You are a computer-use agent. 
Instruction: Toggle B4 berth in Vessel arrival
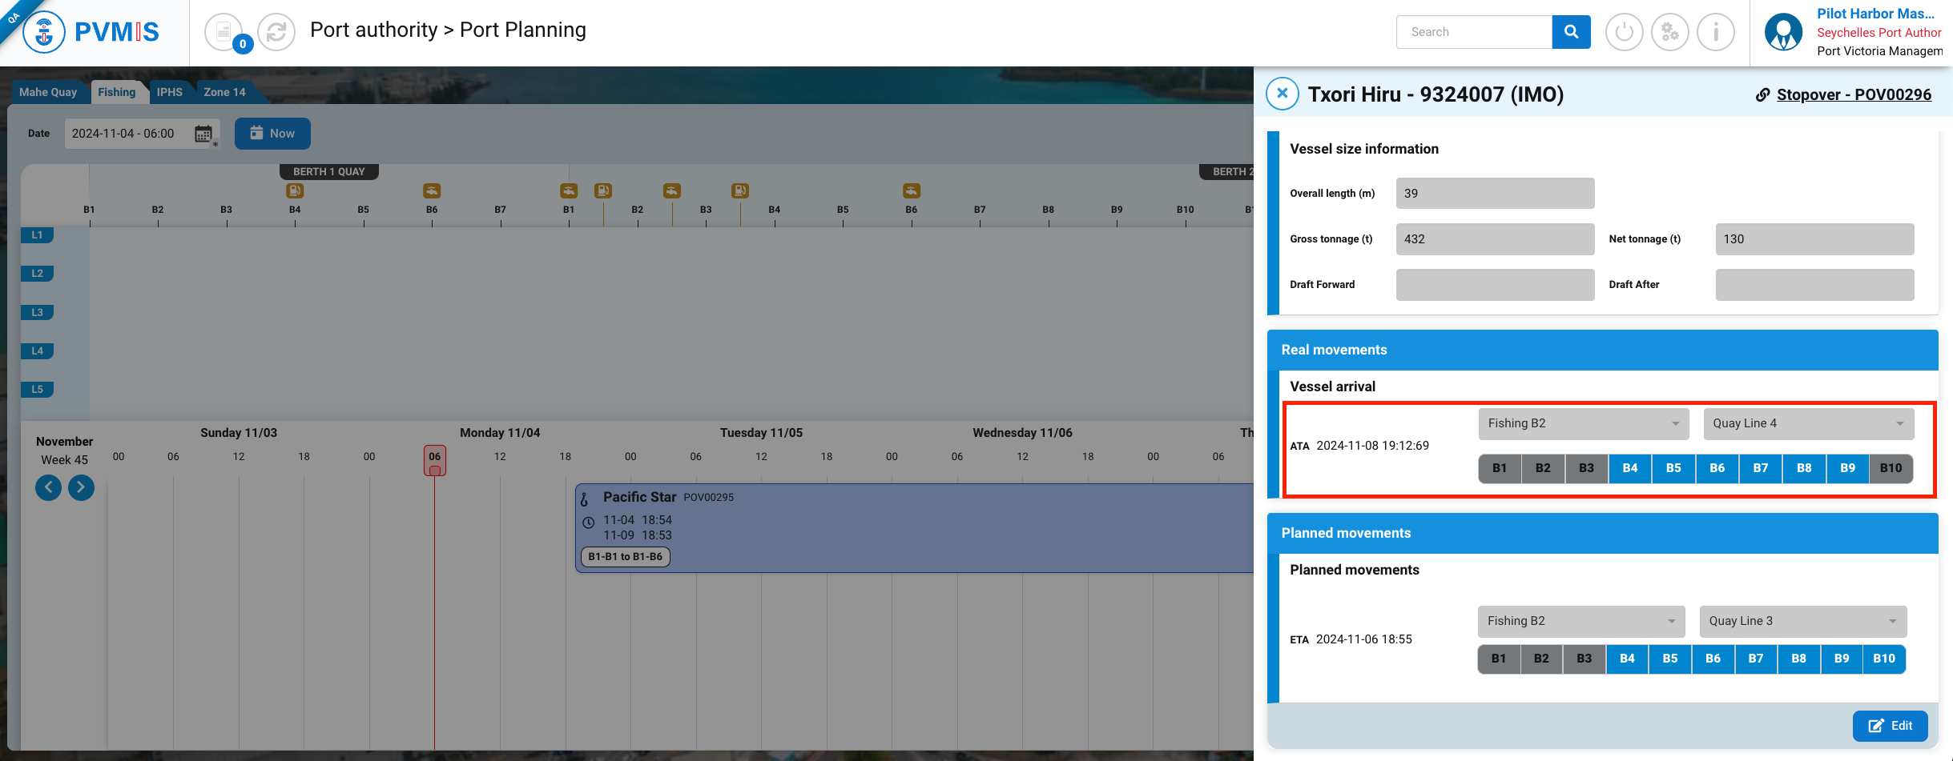click(1629, 468)
